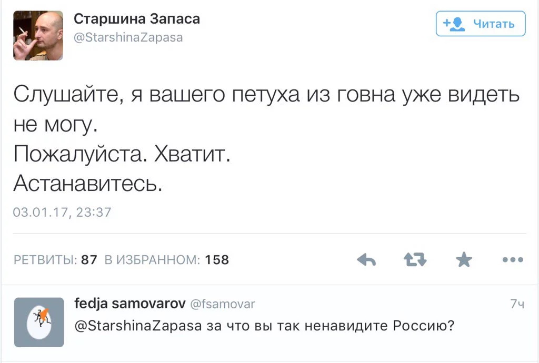
Task: View the list of 87 retweets
Action: click(x=55, y=260)
